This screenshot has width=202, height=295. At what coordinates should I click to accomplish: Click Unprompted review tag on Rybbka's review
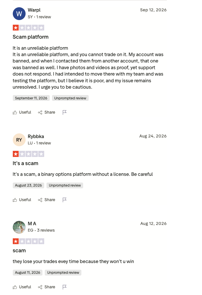65,185
